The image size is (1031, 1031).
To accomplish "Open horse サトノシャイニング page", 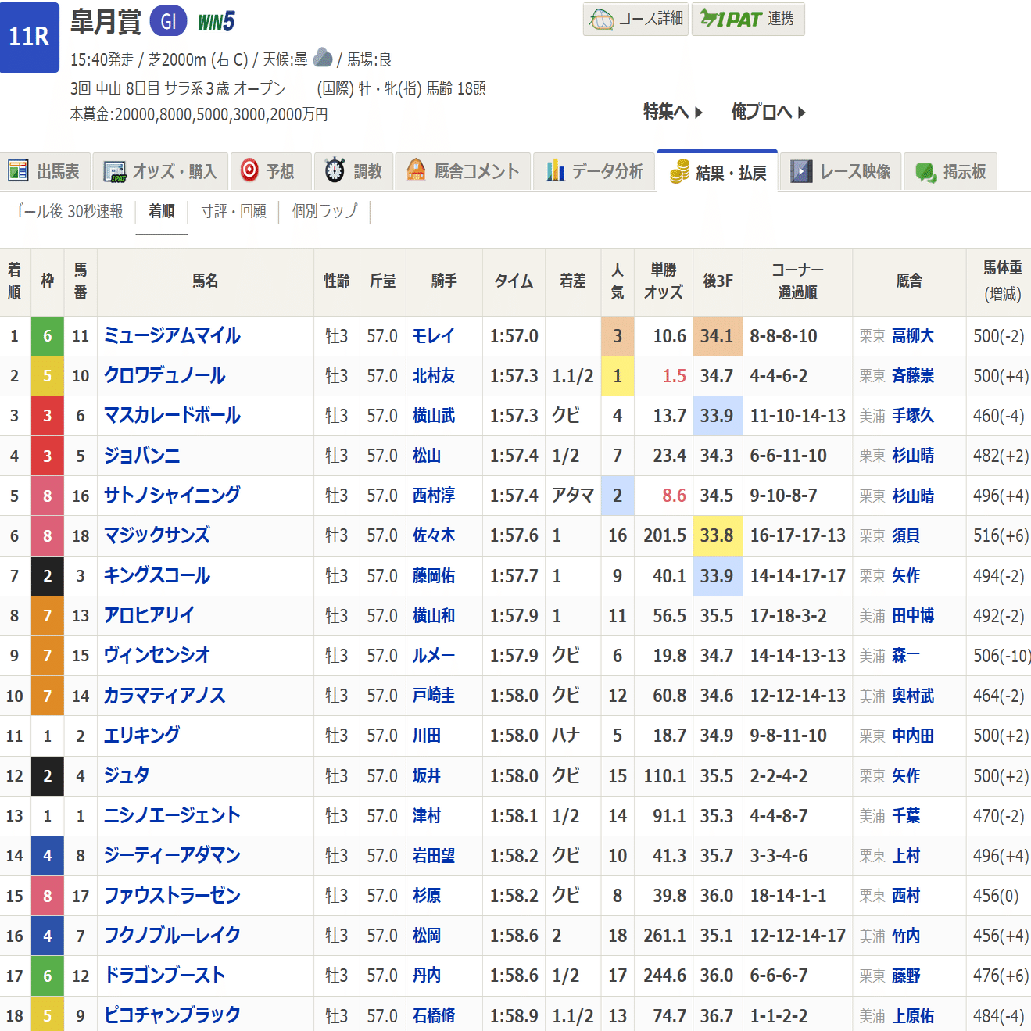I will pos(172,495).
